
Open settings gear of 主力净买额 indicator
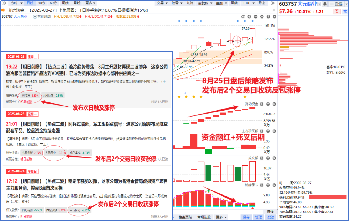point(262,131)
